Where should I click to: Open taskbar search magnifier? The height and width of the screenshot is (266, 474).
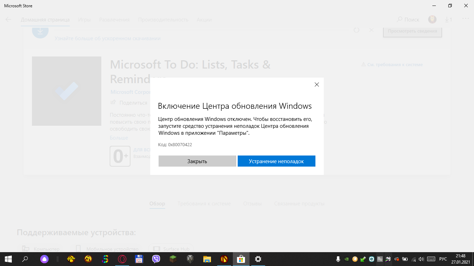click(25, 259)
